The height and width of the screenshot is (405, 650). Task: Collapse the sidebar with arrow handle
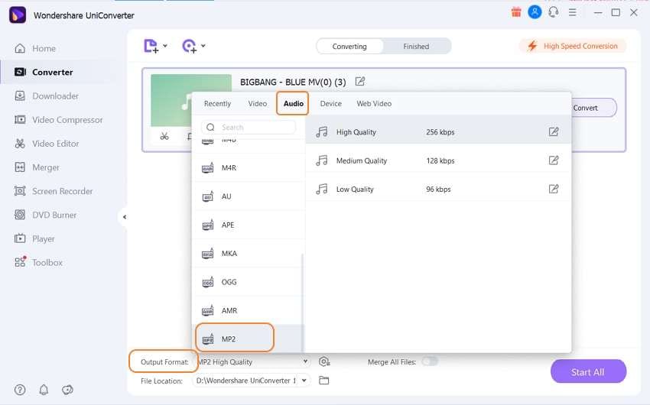[124, 216]
